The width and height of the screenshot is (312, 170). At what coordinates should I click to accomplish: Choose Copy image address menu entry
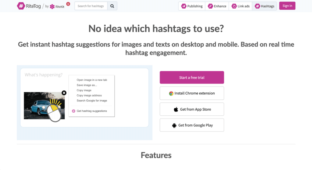[x=89, y=96]
